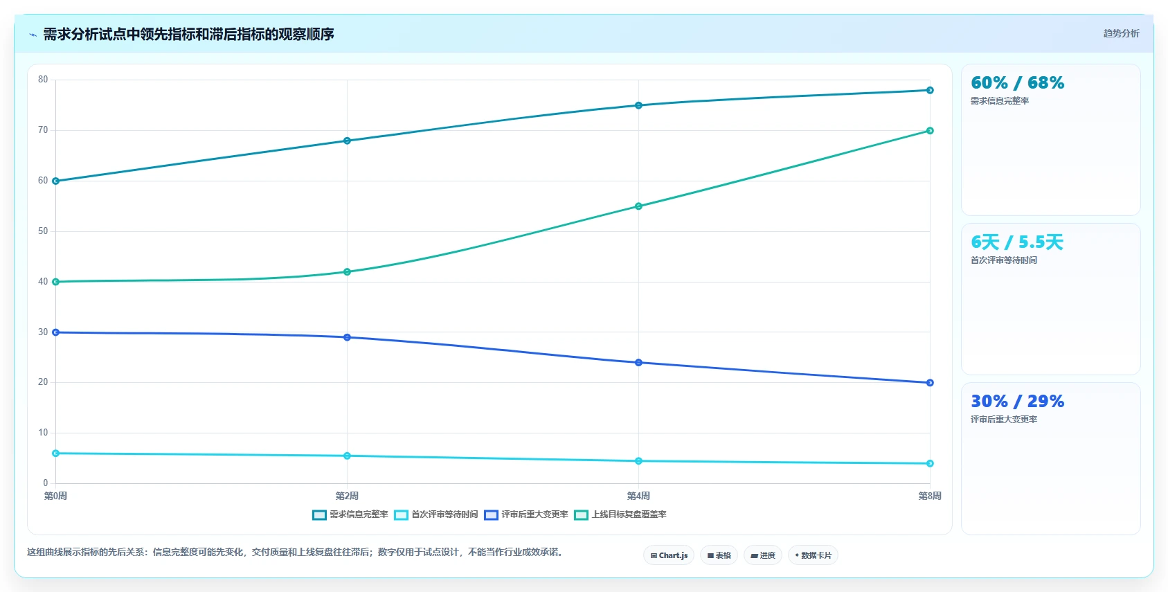Toggle the 评审后重大变更率 legend swatch
The height and width of the screenshot is (592, 1168).
point(491,514)
